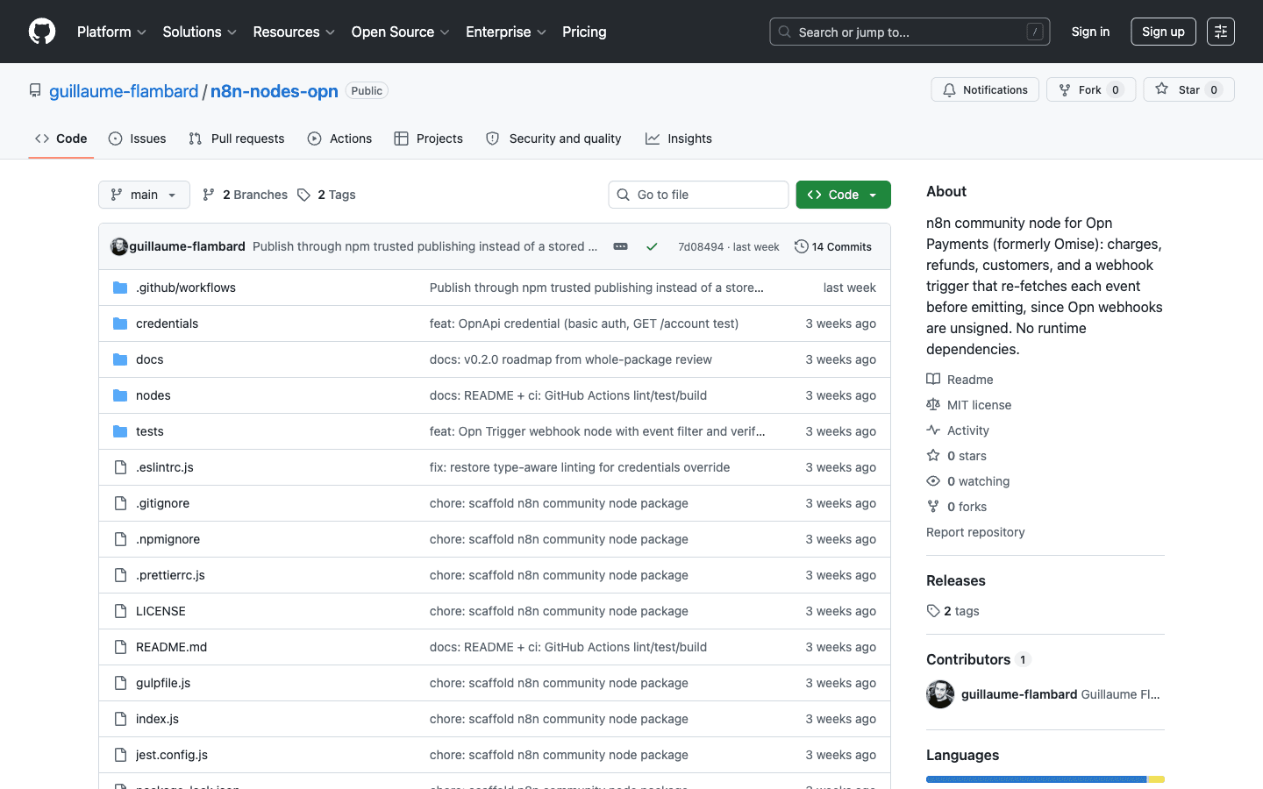Open index.js file
Screen dimensions: 1263x789
pyautogui.click(x=157, y=719)
